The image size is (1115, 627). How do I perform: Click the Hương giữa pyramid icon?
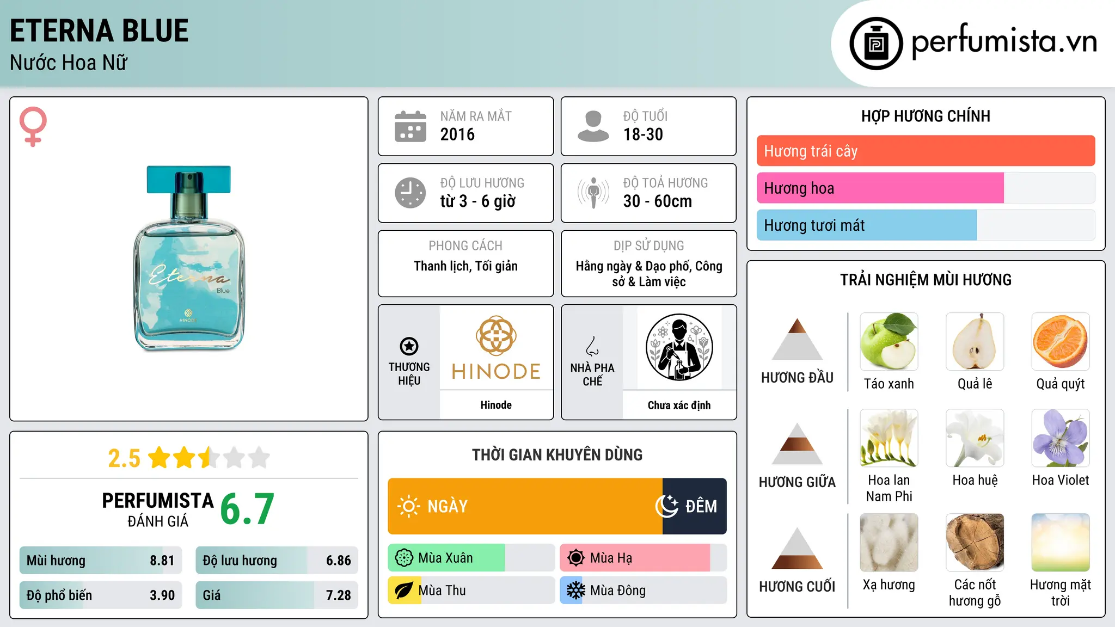coord(797,444)
